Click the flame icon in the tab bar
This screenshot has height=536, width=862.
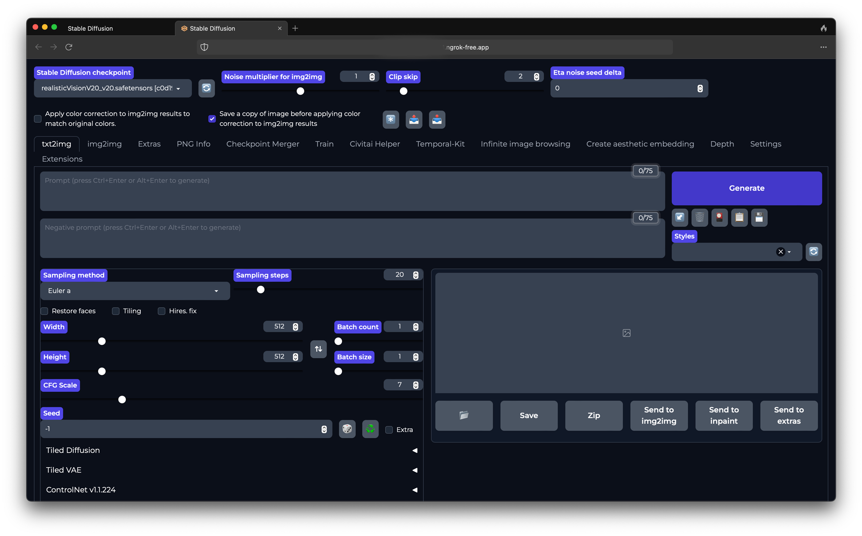pos(824,28)
